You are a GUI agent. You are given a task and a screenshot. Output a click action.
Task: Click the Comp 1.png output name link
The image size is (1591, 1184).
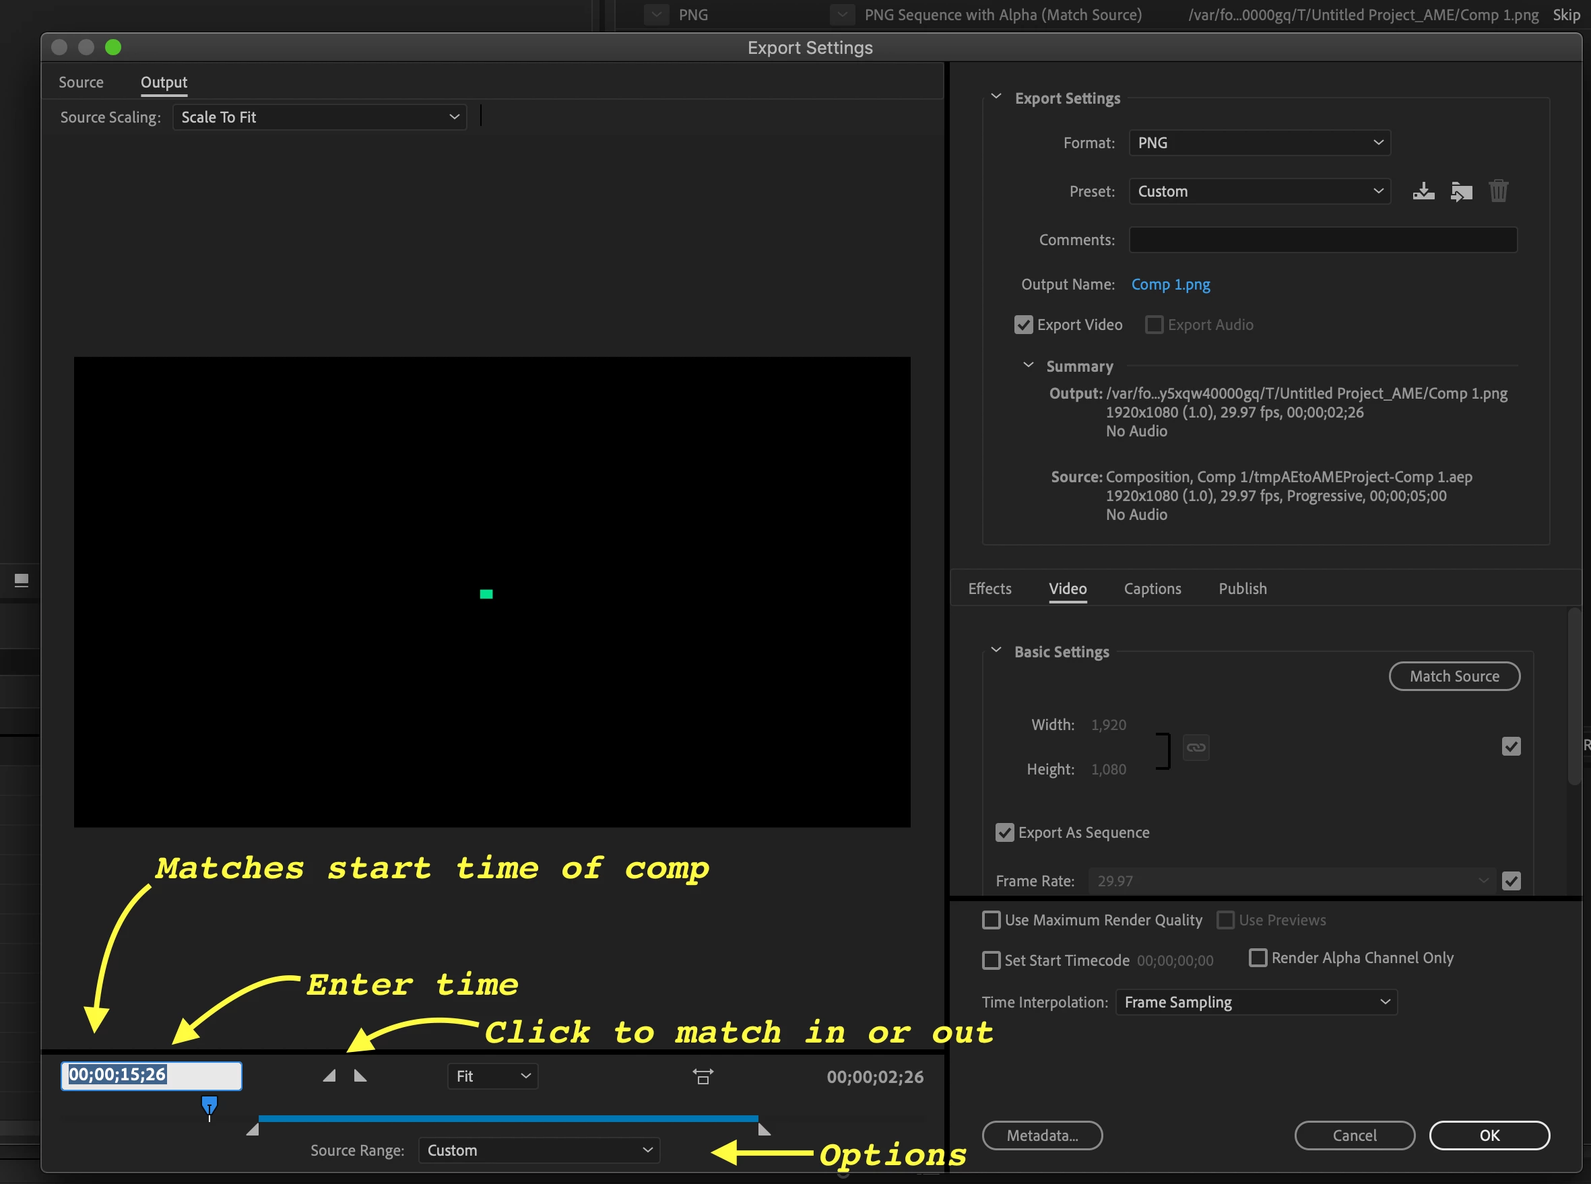tap(1170, 284)
